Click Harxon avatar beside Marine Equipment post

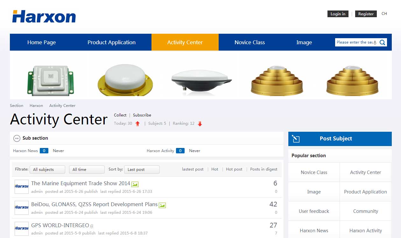(22, 186)
